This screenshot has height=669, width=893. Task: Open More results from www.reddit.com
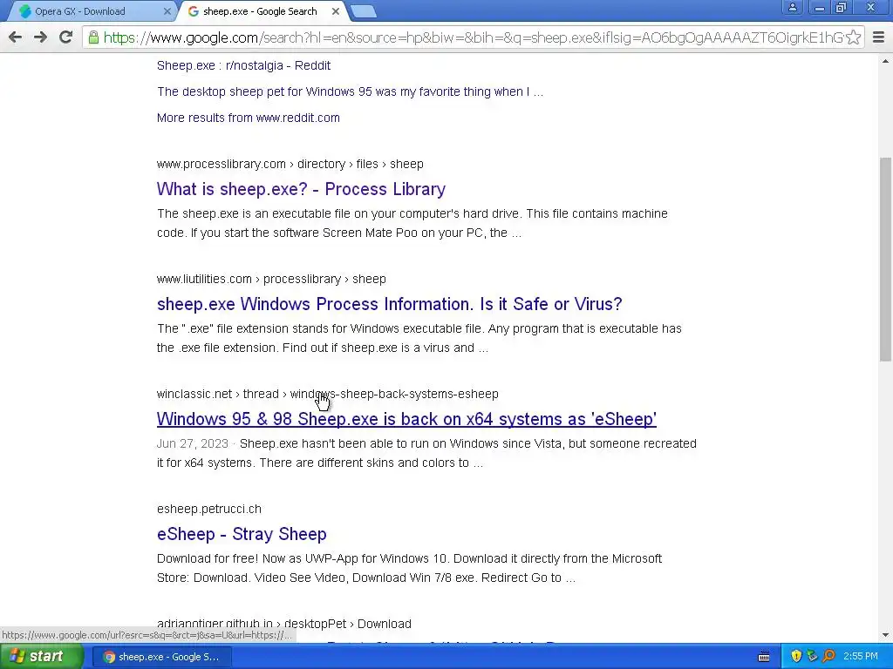pyautogui.click(x=249, y=118)
